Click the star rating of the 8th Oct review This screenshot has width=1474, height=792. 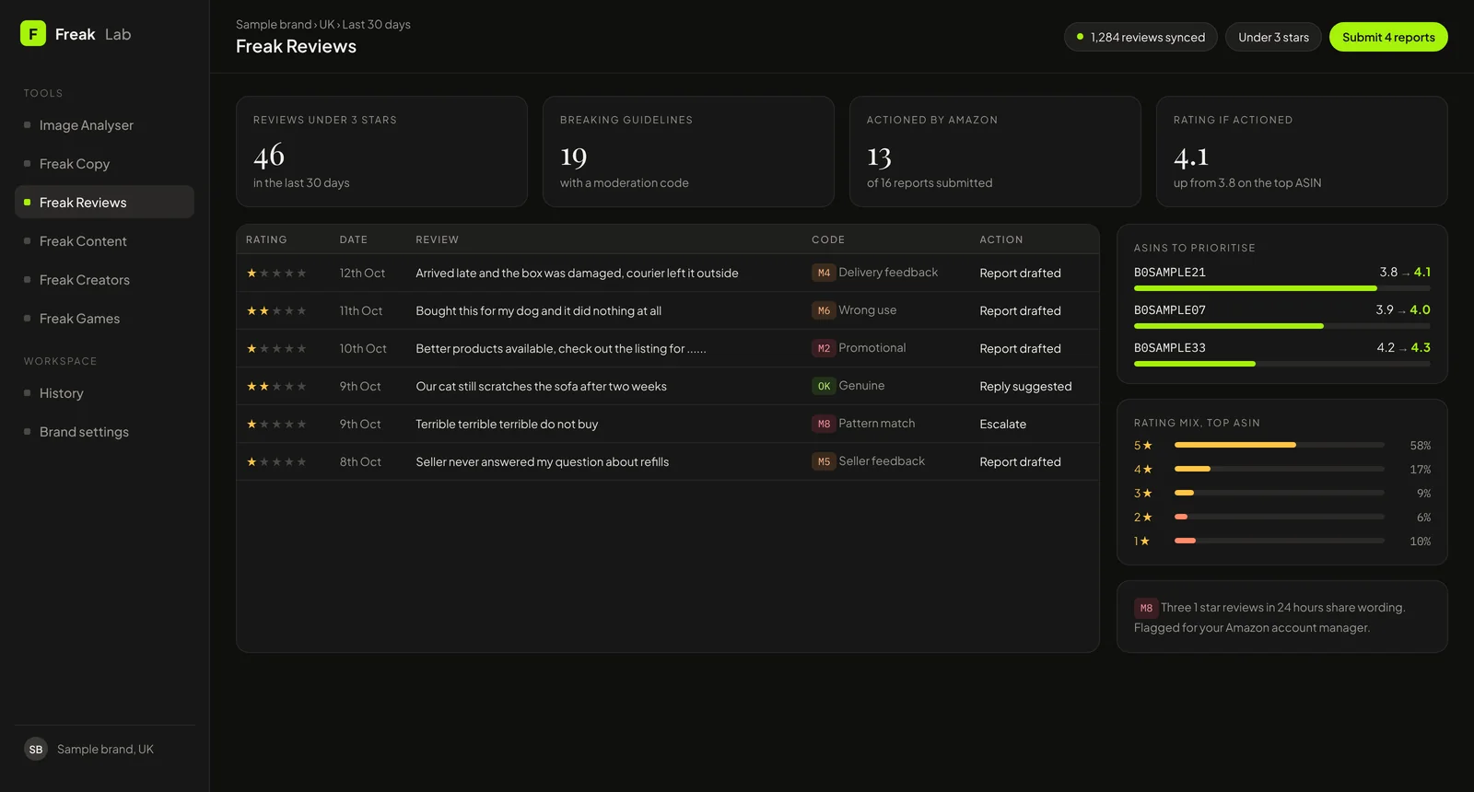(276, 462)
